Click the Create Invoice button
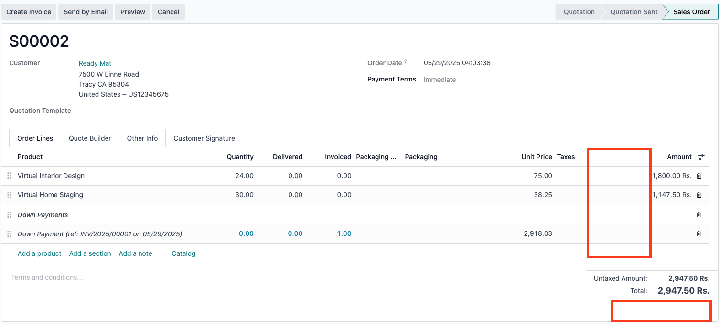 [29, 12]
